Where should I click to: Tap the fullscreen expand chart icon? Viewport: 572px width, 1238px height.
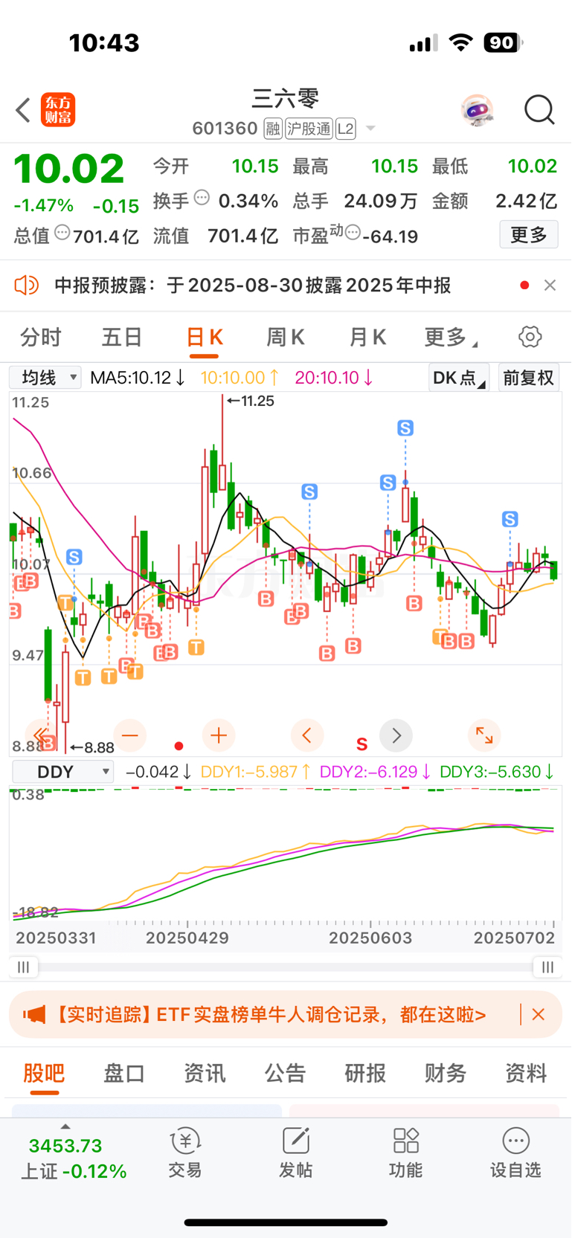pos(484,735)
